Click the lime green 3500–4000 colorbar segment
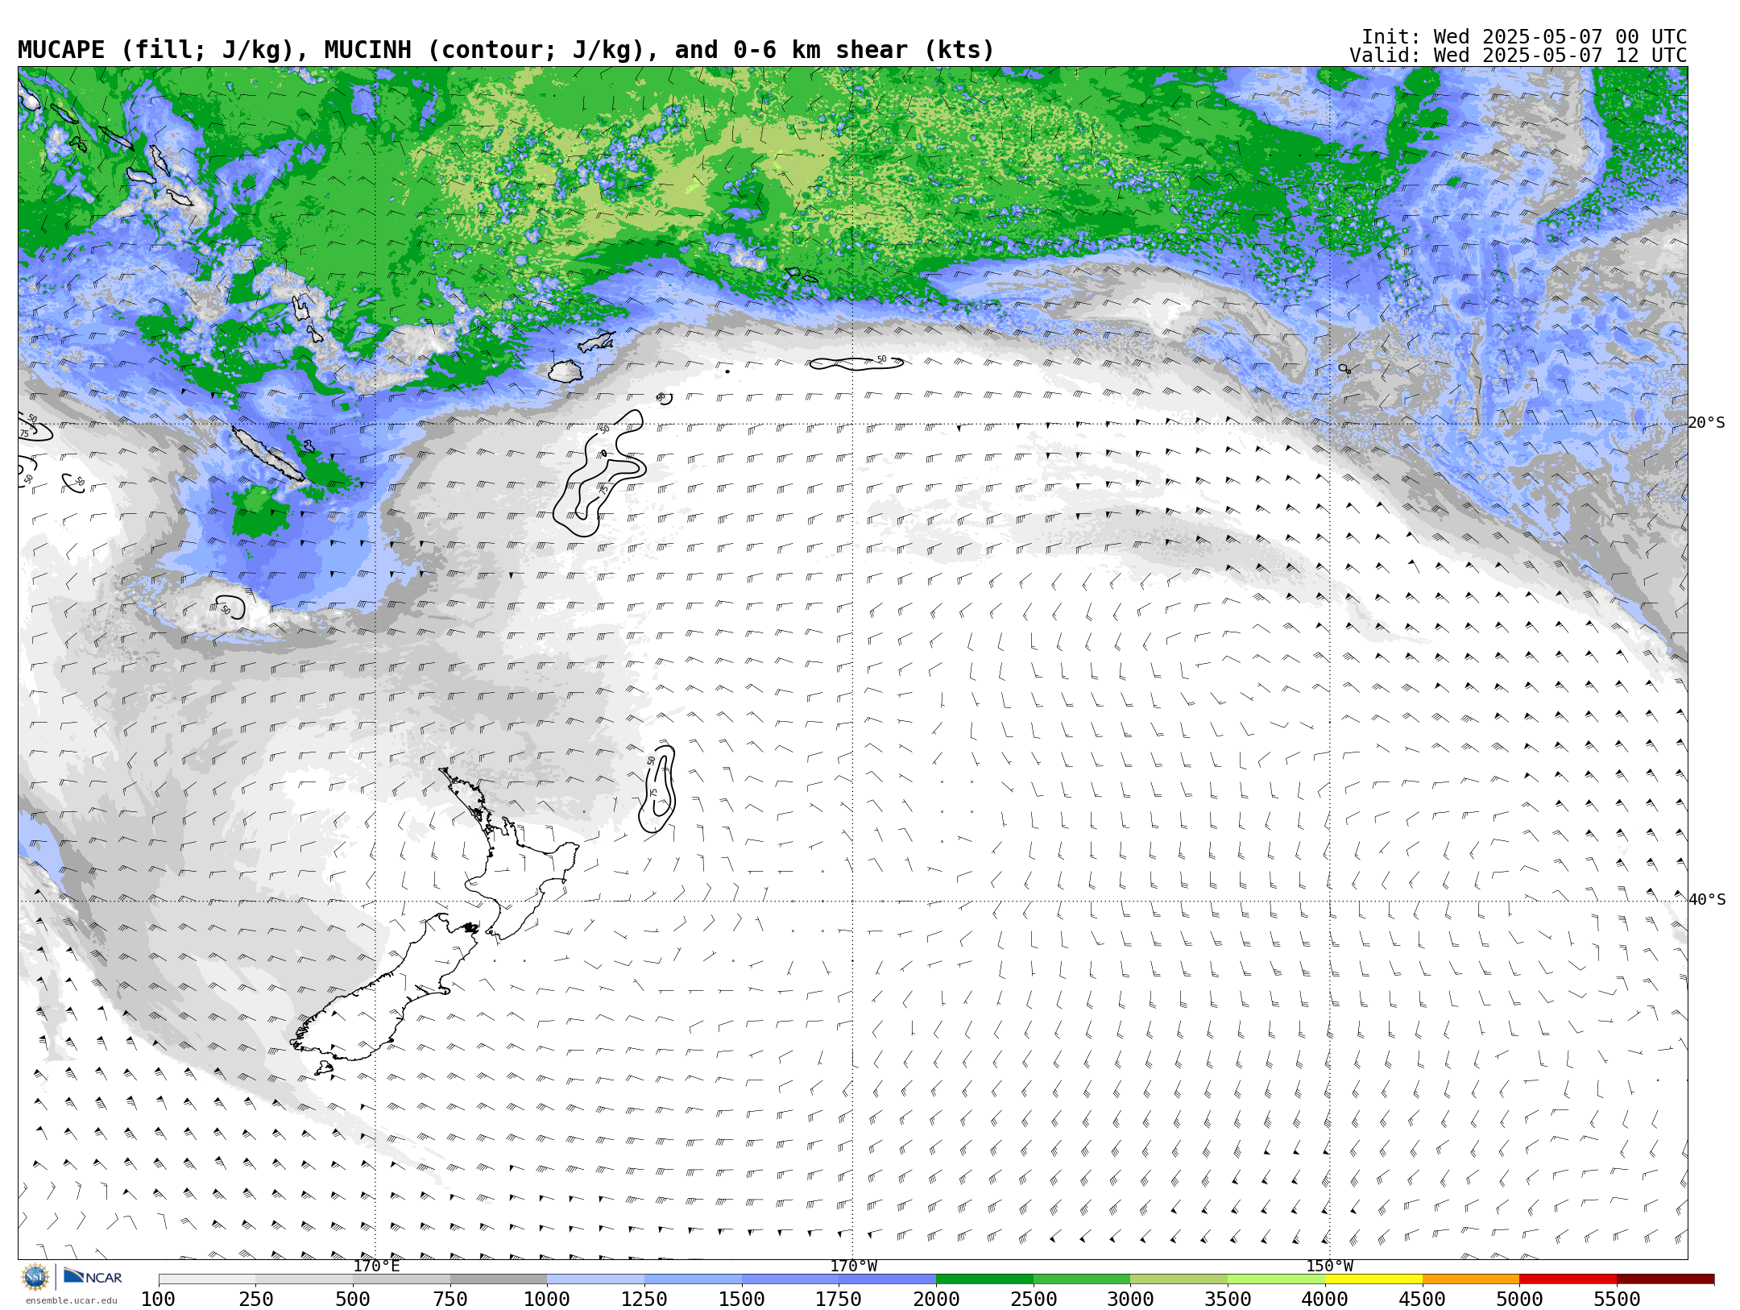The width and height of the screenshot is (1740, 1310). (x=1276, y=1279)
